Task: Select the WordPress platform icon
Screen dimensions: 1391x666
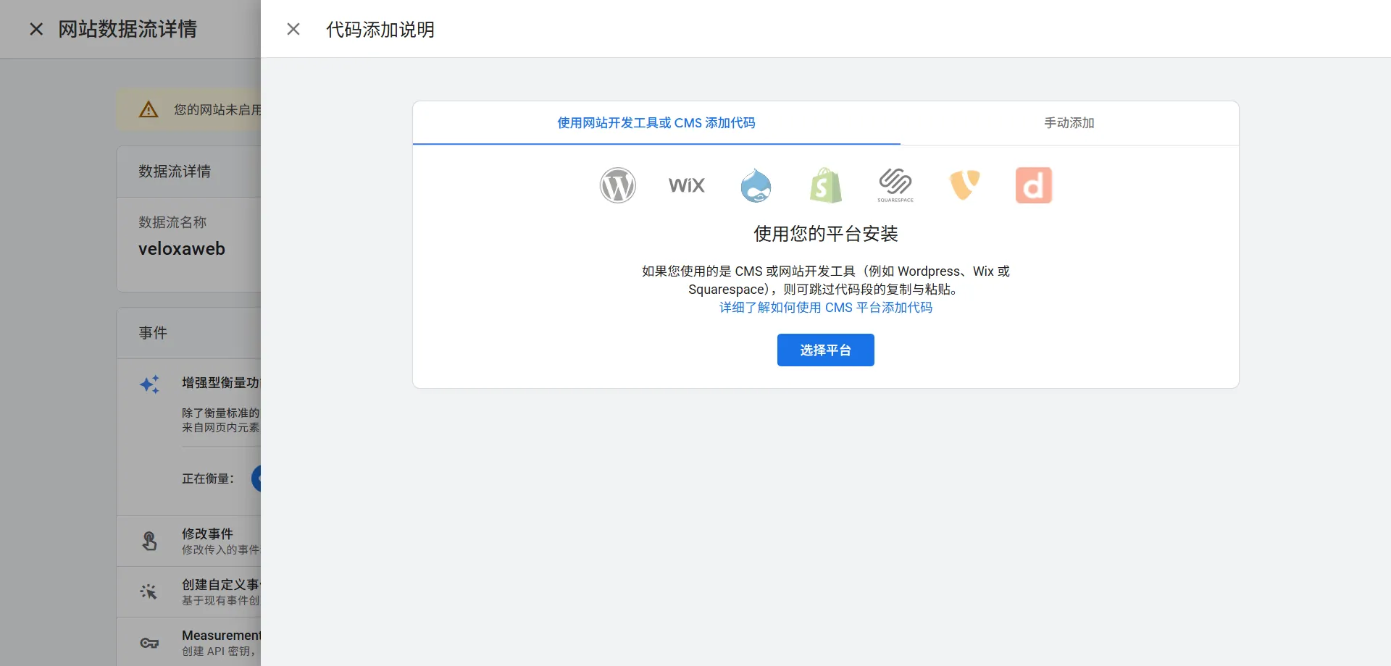Action: coord(617,185)
